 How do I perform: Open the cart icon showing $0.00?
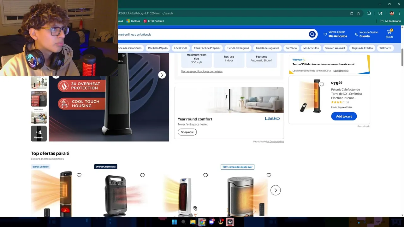pos(389,34)
